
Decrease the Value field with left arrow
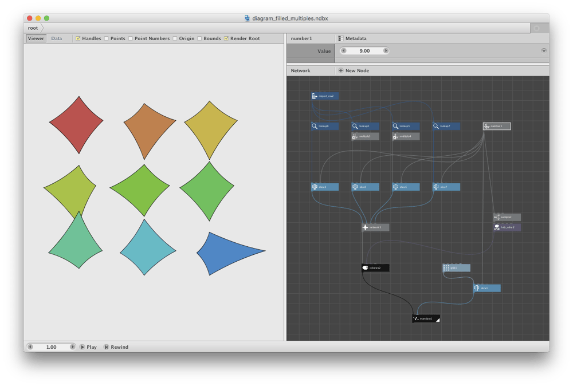[343, 51]
